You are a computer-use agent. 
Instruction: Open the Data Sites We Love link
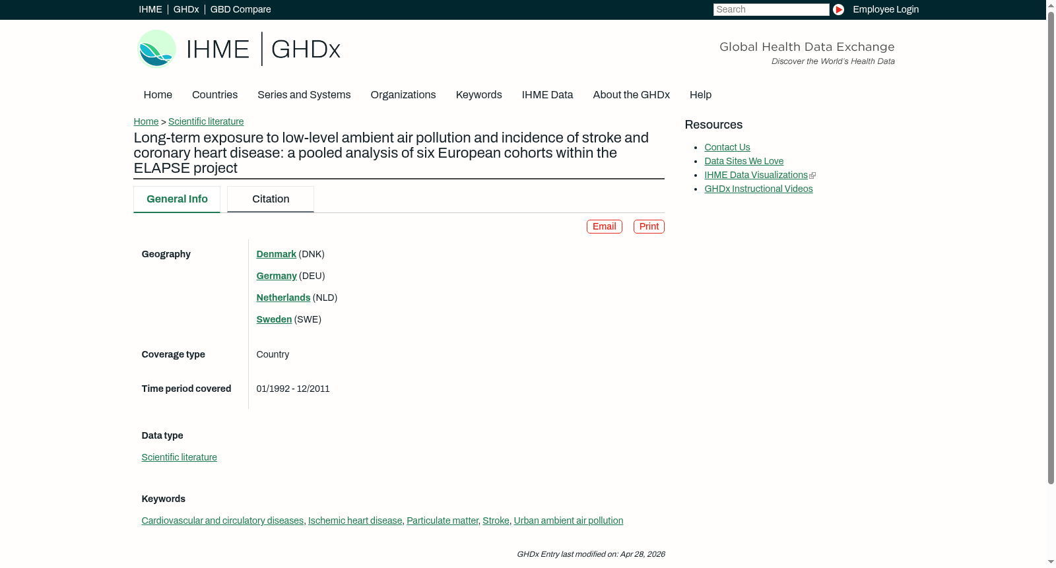[744, 161]
